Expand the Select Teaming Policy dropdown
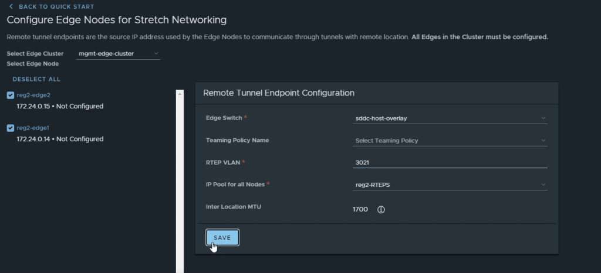This screenshot has width=601, height=273. [450, 141]
